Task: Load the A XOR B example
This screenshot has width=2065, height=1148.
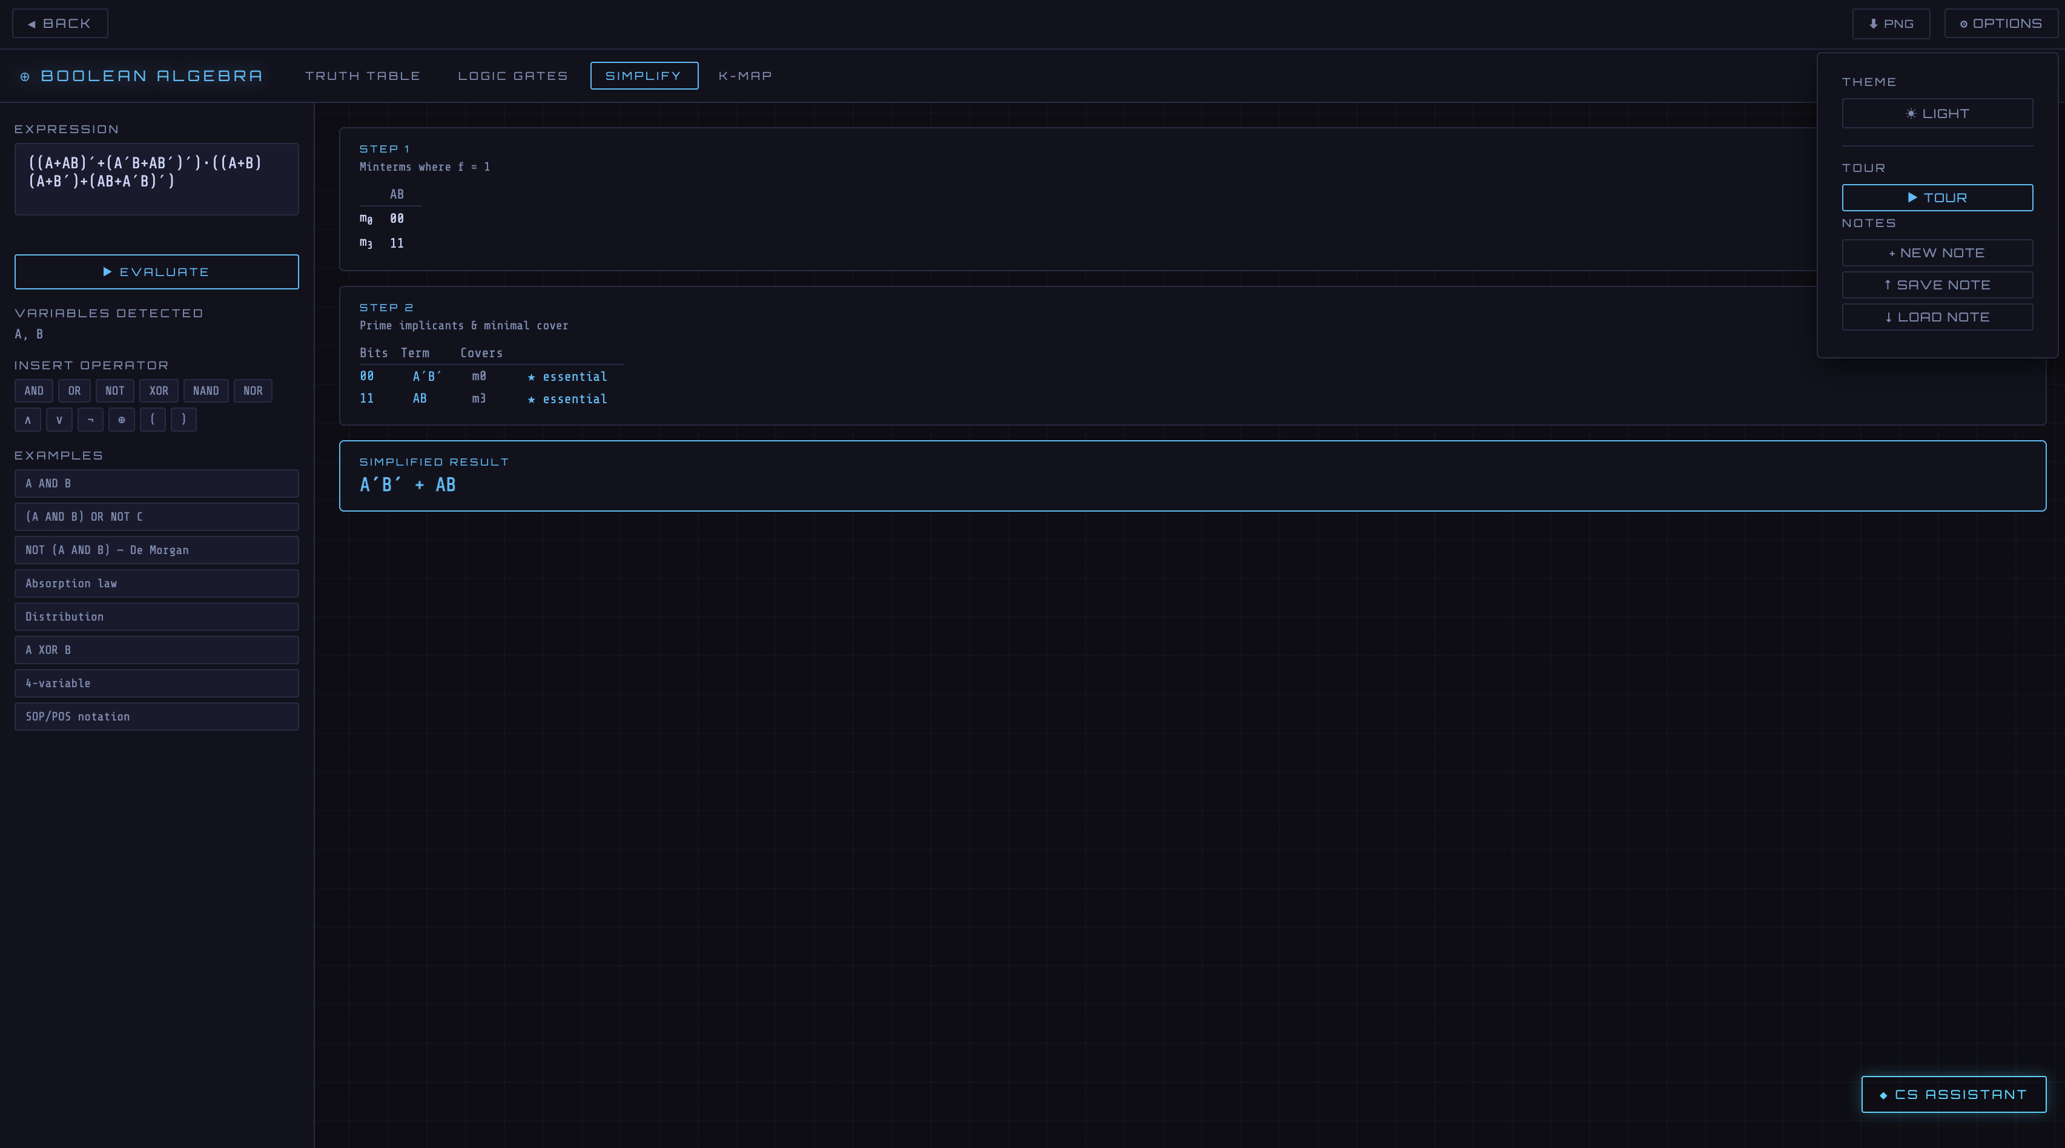Action: 156,649
